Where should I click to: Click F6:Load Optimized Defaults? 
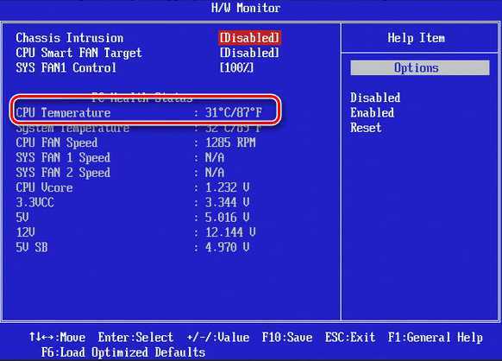[x=123, y=352]
